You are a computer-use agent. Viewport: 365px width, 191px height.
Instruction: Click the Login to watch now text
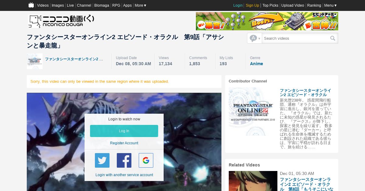tap(124, 119)
